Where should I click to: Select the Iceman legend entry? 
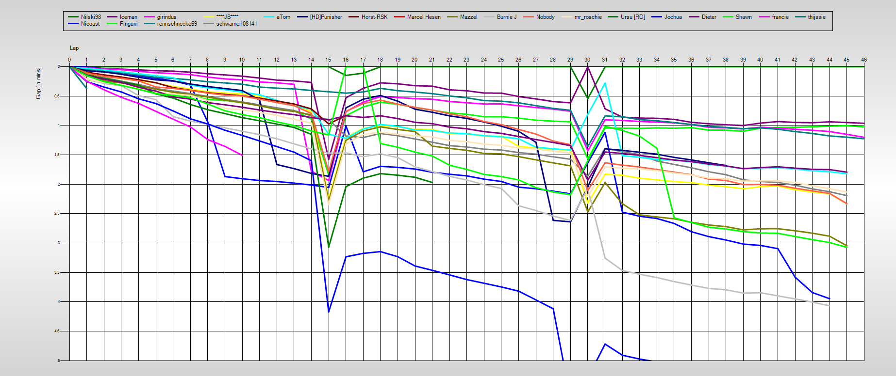click(x=129, y=17)
